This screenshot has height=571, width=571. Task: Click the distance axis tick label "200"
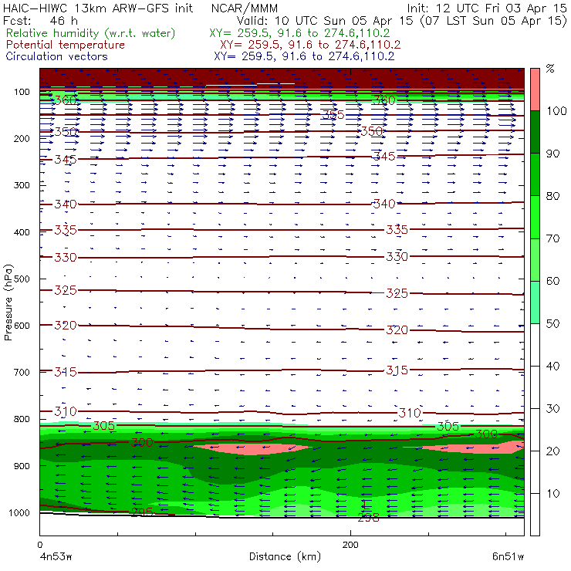point(350,545)
